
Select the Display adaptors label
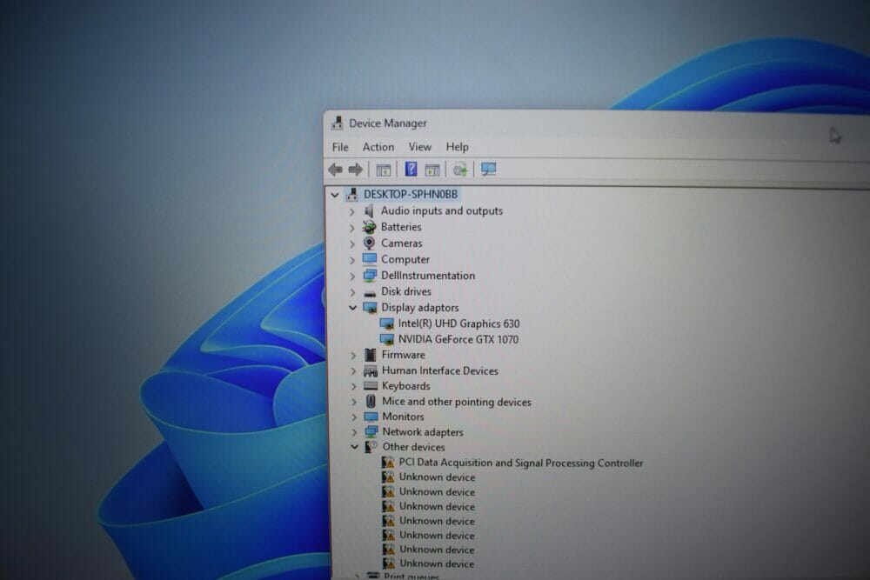coord(420,307)
